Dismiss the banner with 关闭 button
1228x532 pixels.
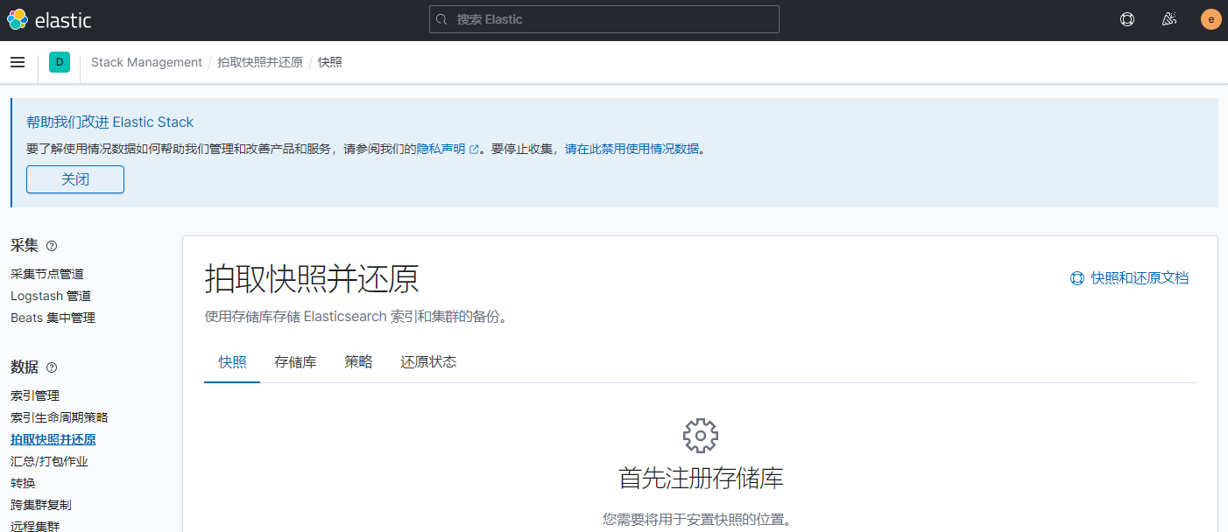tap(75, 179)
